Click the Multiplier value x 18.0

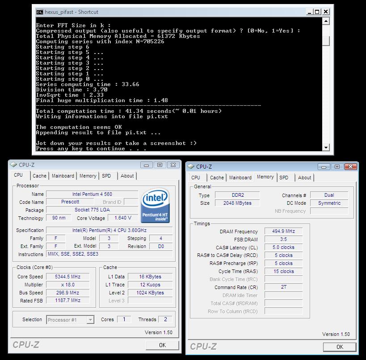click(x=67, y=285)
